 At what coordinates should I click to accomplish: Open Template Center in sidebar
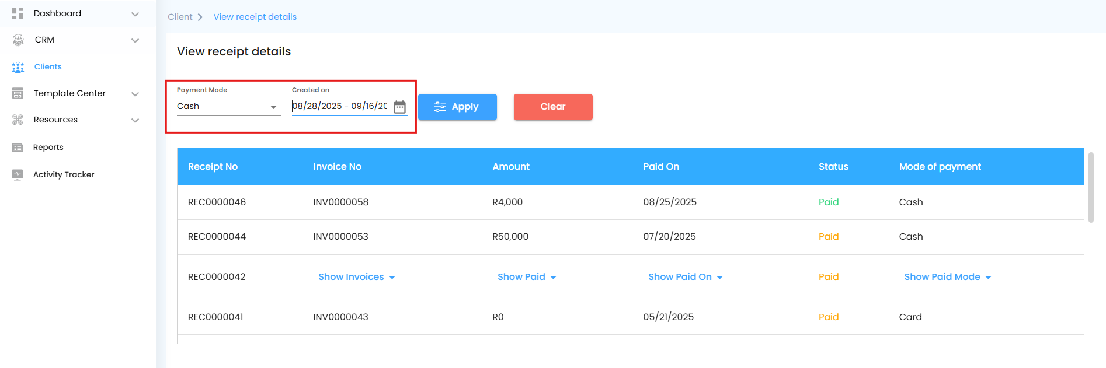point(69,93)
